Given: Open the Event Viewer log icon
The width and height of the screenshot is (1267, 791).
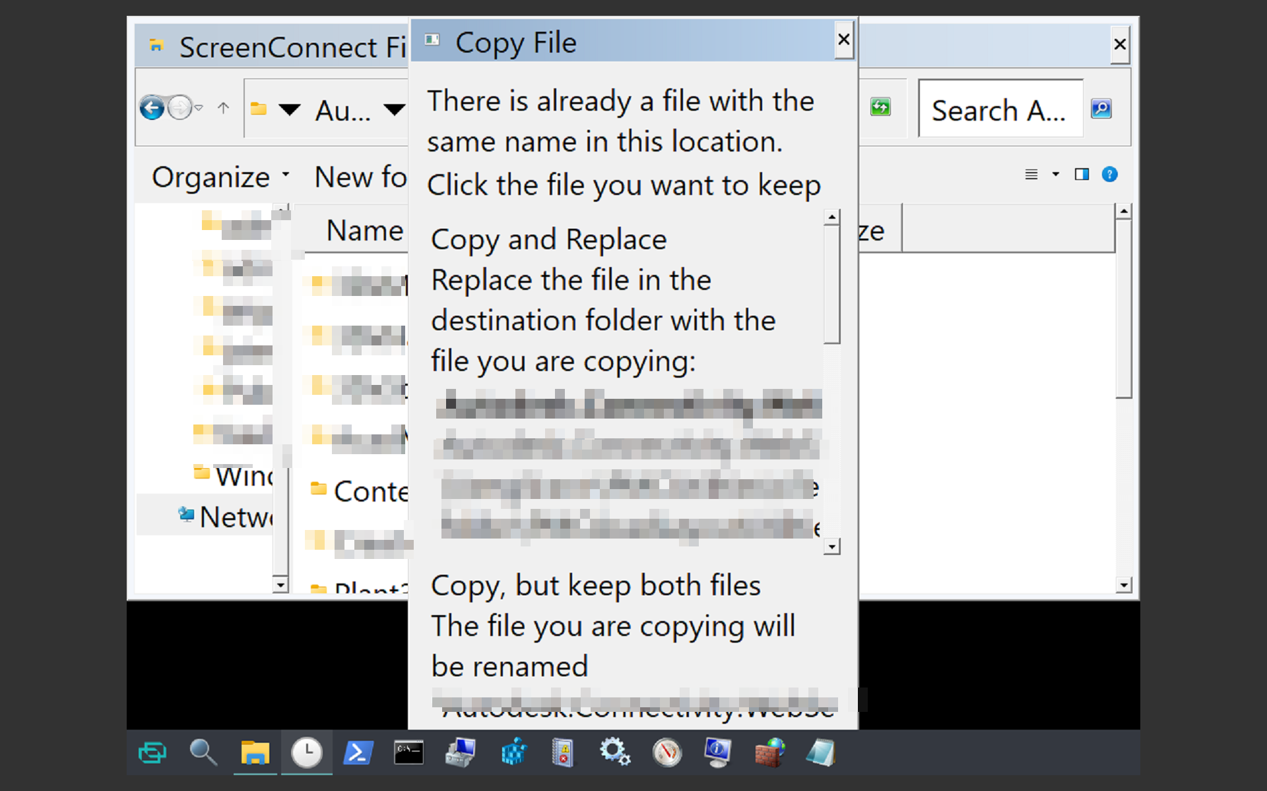Looking at the screenshot, I should point(563,752).
